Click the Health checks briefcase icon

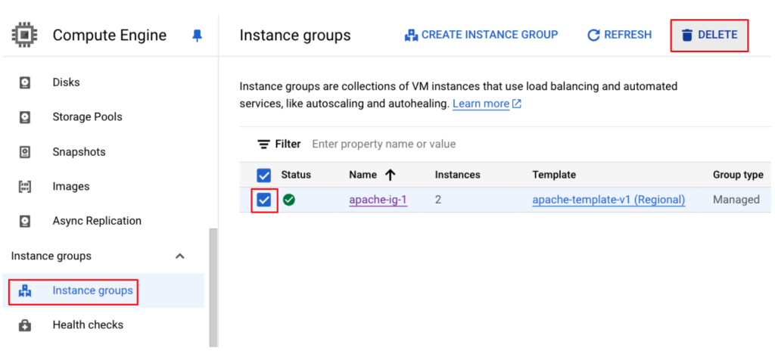click(x=25, y=325)
